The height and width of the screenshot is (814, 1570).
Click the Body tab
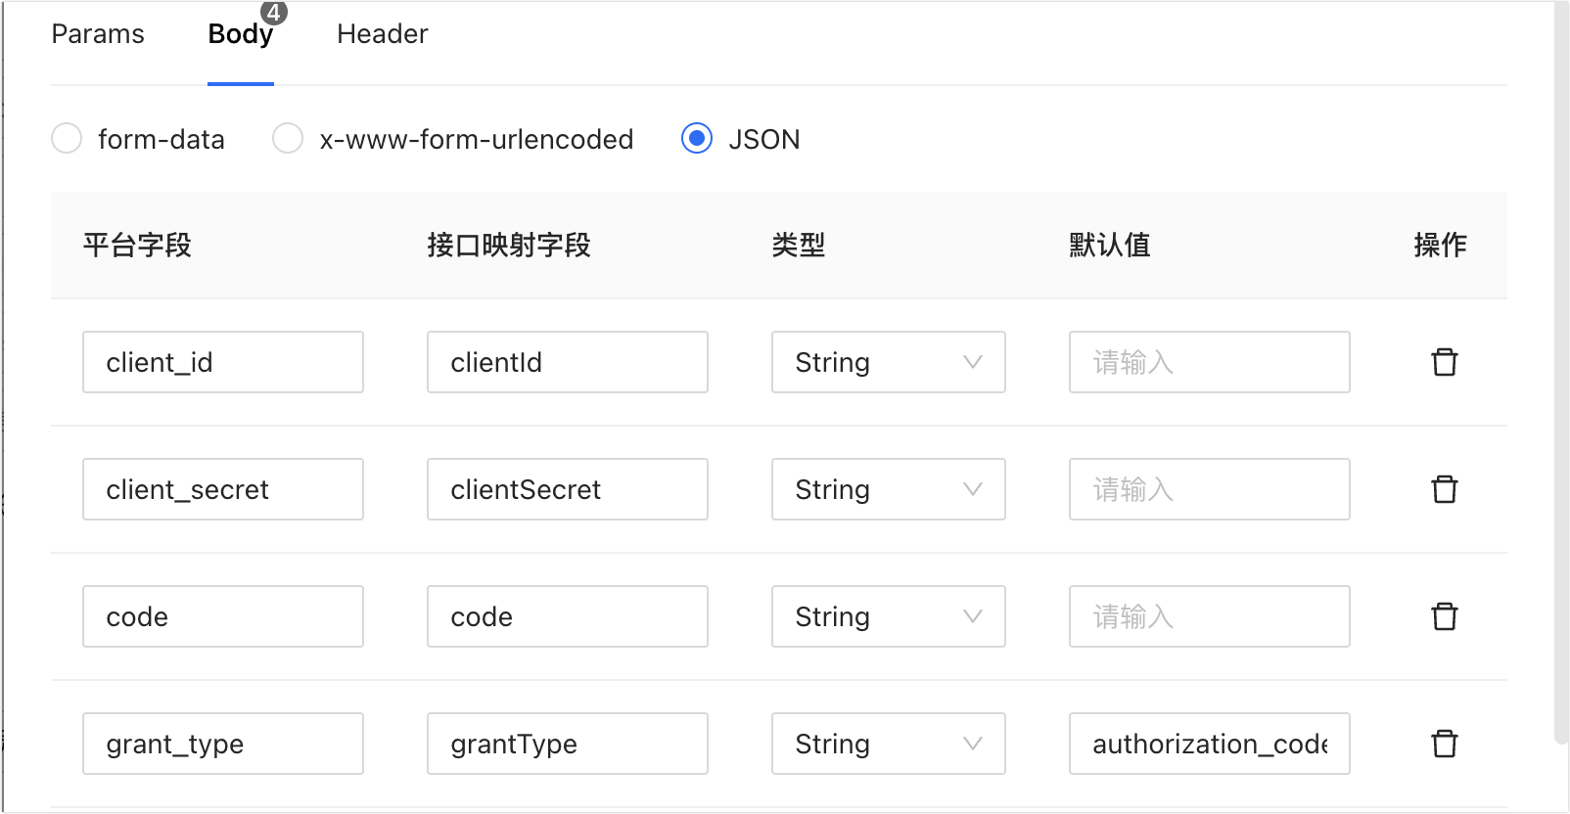click(240, 34)
